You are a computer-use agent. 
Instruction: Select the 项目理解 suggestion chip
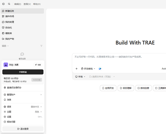(126, 88)
